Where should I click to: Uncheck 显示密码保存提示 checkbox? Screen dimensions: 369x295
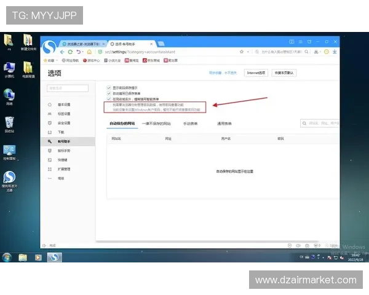[109, 88]
